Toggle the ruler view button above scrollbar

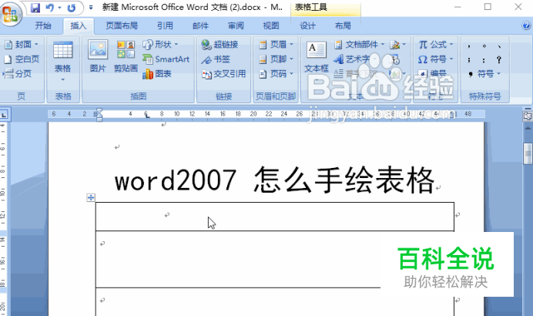click(528, 116)
